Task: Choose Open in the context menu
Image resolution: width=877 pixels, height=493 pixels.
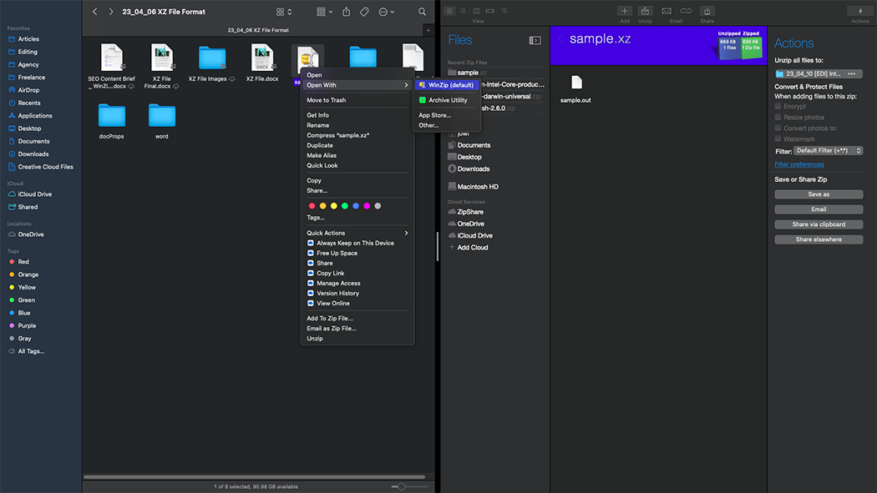Action: (x=314, y=75)
